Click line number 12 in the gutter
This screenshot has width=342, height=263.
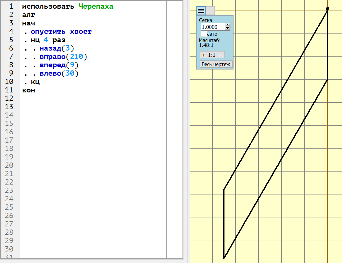[x=9, y=98]
